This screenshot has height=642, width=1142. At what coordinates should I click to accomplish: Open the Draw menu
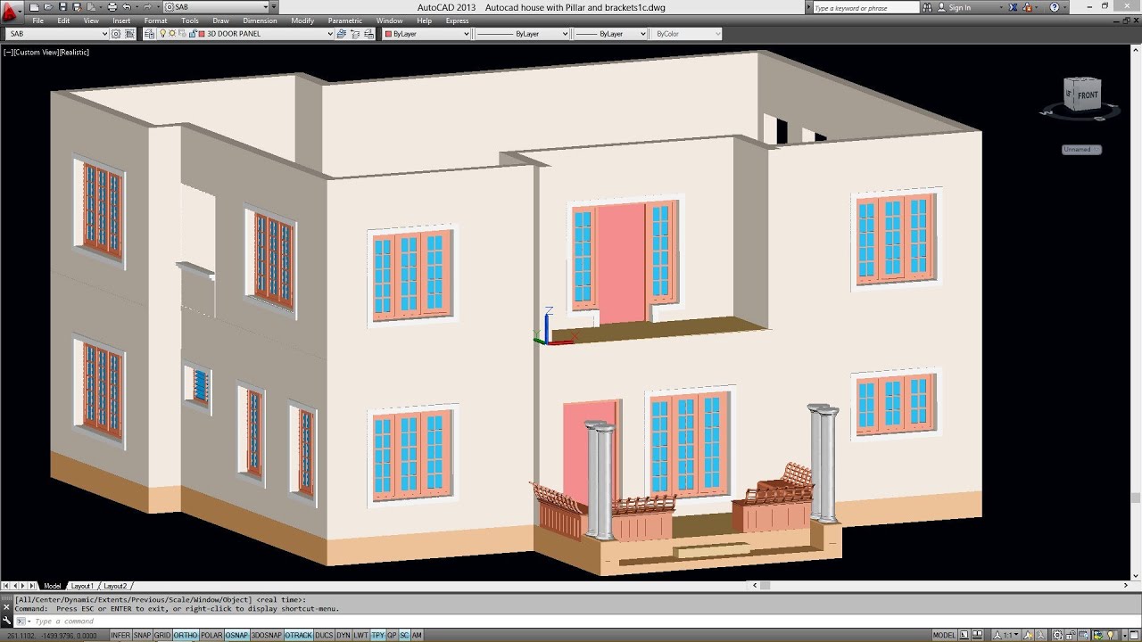(x=221, y=21)
